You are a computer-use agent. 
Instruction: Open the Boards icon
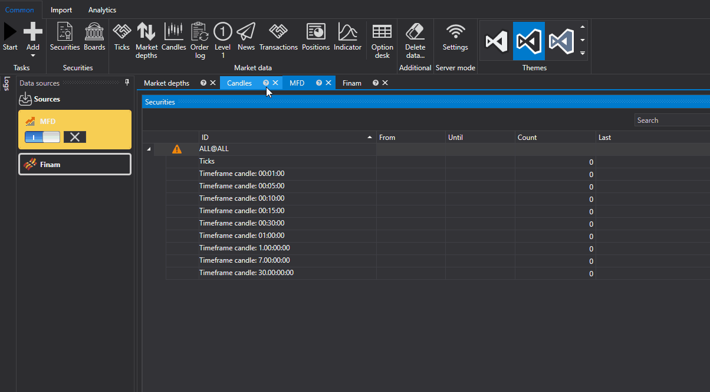(94, 32)
